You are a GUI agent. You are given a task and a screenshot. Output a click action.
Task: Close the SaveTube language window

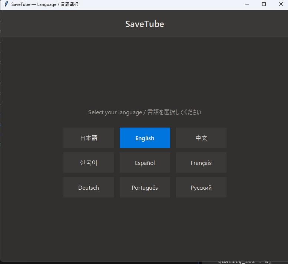[x=281, y=4]
